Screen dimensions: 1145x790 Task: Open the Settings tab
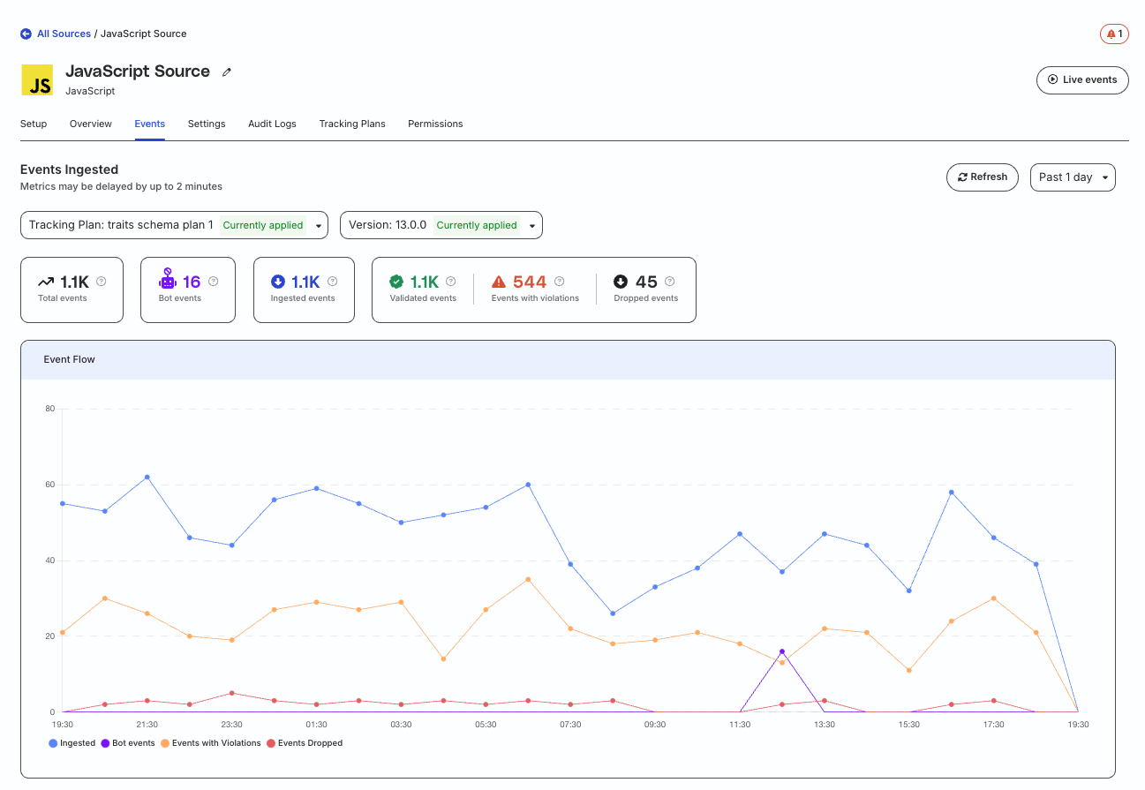207,124
